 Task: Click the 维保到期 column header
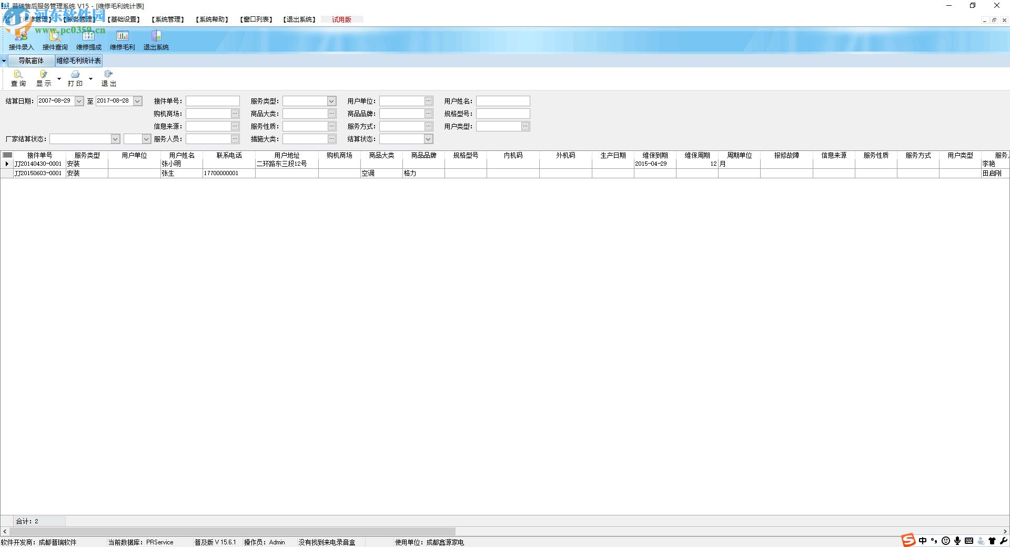[x=655, y=155]
